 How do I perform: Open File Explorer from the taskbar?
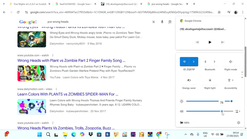click(65, 134)
